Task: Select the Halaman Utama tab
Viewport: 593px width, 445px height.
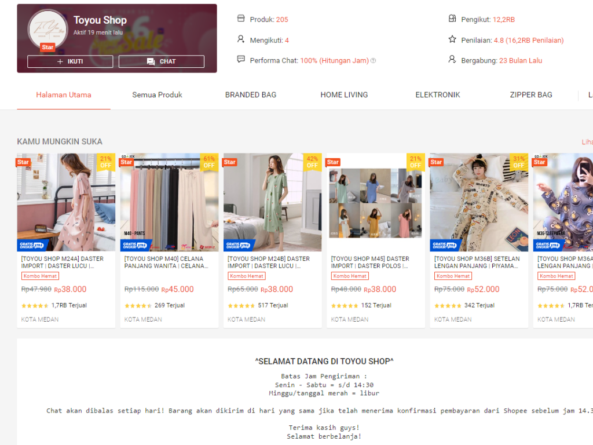Action: click(64, 95)
